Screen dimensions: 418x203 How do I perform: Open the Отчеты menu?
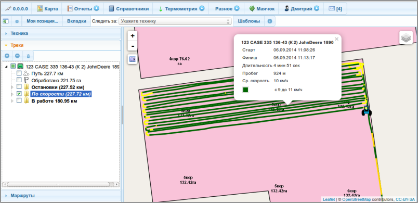[x=83, y=8]
